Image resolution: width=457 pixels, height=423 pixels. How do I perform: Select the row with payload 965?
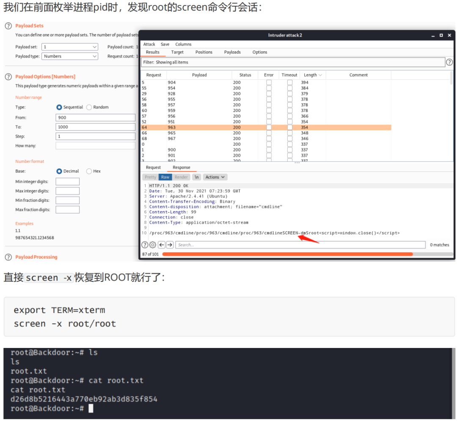coord(266,133)
